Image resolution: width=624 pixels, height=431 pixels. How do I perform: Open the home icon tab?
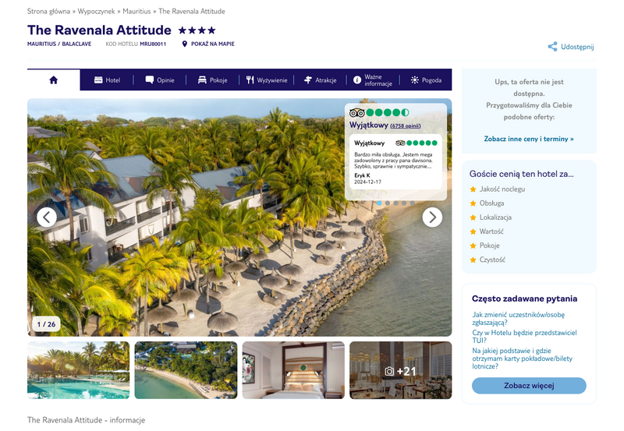pos(53,80)
